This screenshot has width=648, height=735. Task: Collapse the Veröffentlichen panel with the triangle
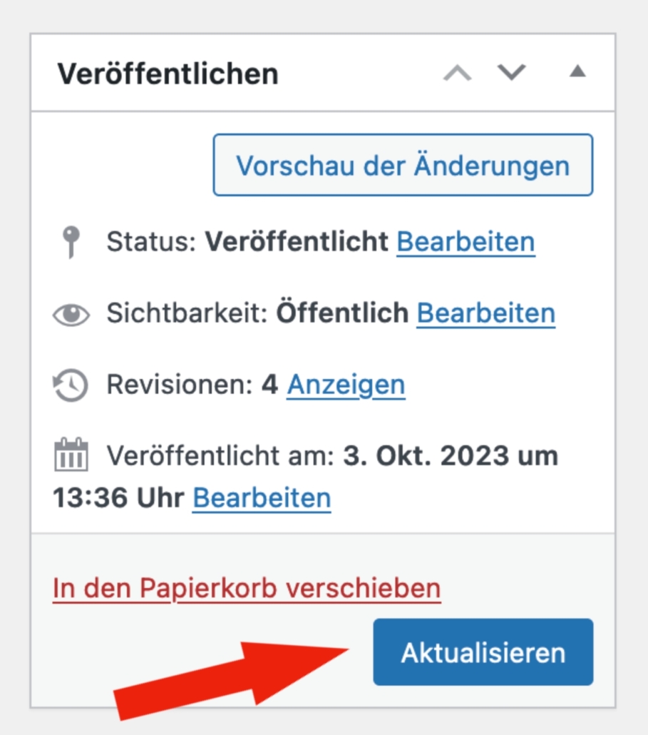[x=577, y=71]
